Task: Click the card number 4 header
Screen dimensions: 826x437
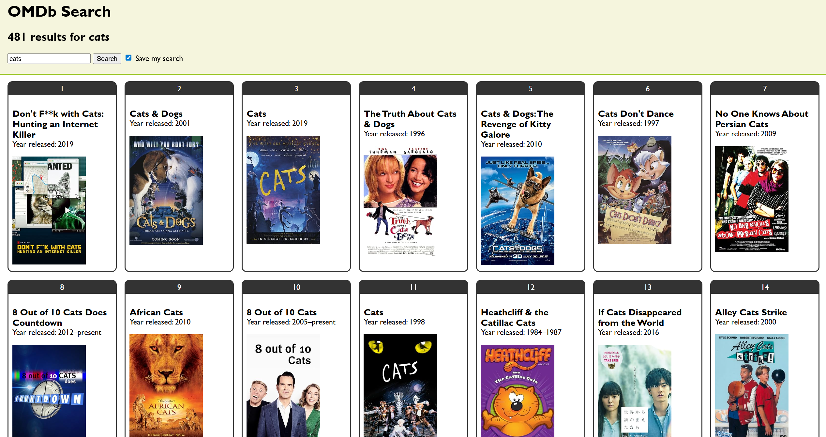Action: pos(413,88)
